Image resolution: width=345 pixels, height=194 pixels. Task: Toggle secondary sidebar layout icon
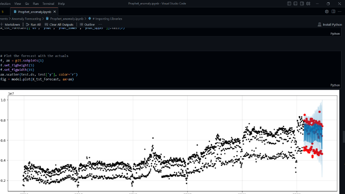point(302,3)
